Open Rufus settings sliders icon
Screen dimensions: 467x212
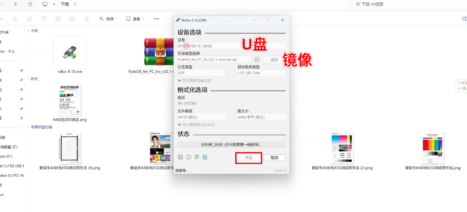click(x=197, y=157)
